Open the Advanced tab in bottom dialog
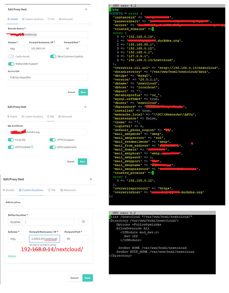 click(68, 190)
